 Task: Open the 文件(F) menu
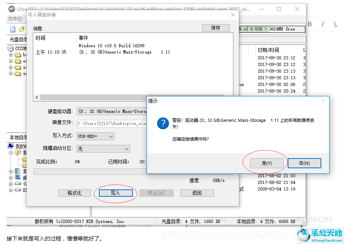pyautogui.click(x=15, y=19)
